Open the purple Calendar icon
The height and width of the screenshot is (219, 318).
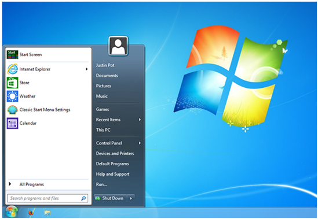[x=12, y=123]
